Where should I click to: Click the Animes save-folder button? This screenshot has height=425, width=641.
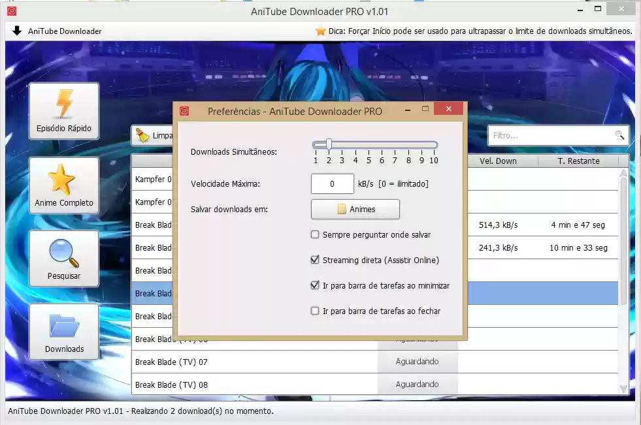click(355, 209)
